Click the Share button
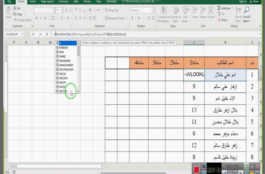This screenshot has height=174, width=265. coord(254,2)
